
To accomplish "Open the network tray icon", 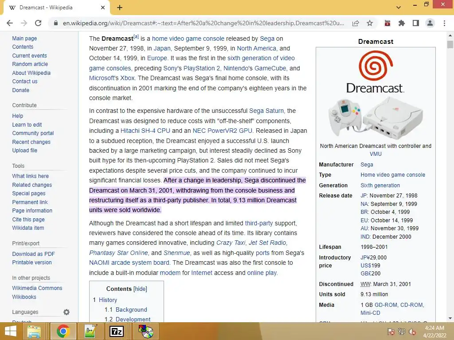I will pyautogui.click(x=402, y=332).
